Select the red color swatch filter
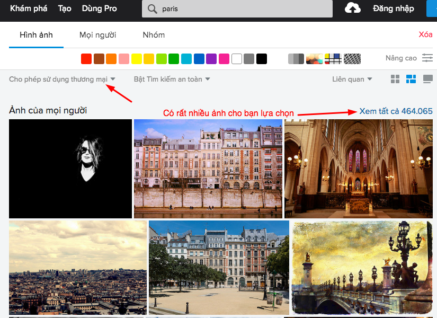The width and height of the screenshot is (437, 318). click(86, 59)
